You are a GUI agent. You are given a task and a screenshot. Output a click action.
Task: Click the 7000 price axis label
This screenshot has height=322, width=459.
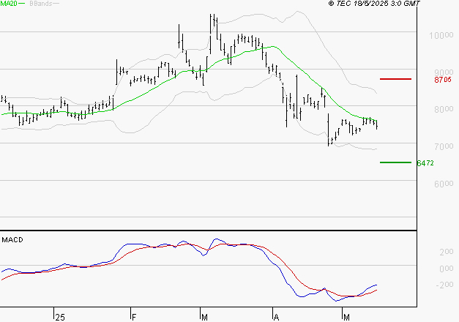coord(444,146)
